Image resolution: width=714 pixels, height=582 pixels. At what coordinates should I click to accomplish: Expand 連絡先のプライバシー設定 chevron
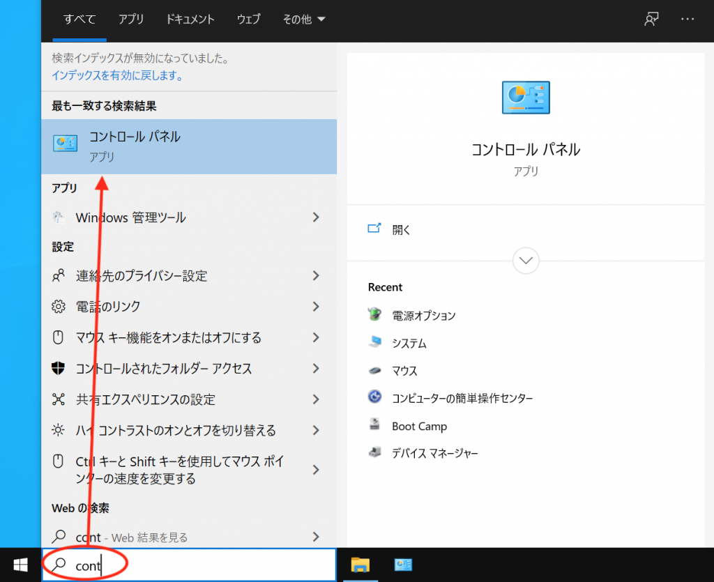(316, 276)
